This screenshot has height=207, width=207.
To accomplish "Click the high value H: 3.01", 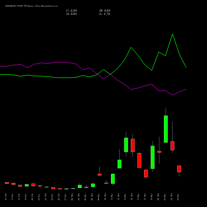I will (105, 11).
